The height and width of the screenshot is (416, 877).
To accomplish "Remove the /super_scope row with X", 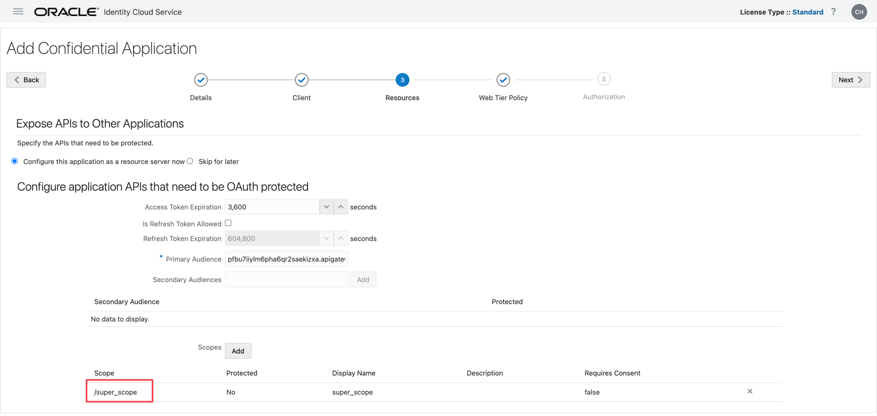I will 750,392.
